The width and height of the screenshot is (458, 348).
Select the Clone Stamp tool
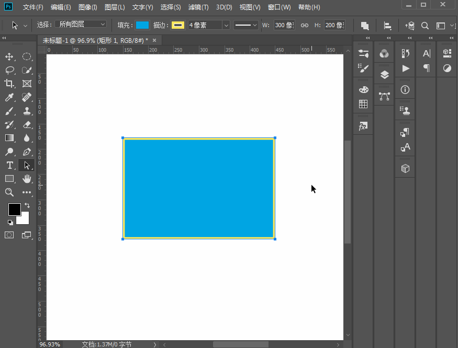pyautogui.click(x=27, y=111)
